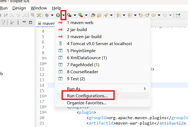This screenshot has width=190, height=127.
Task: Click the Open Type folder icon
Action: (93, 15)
